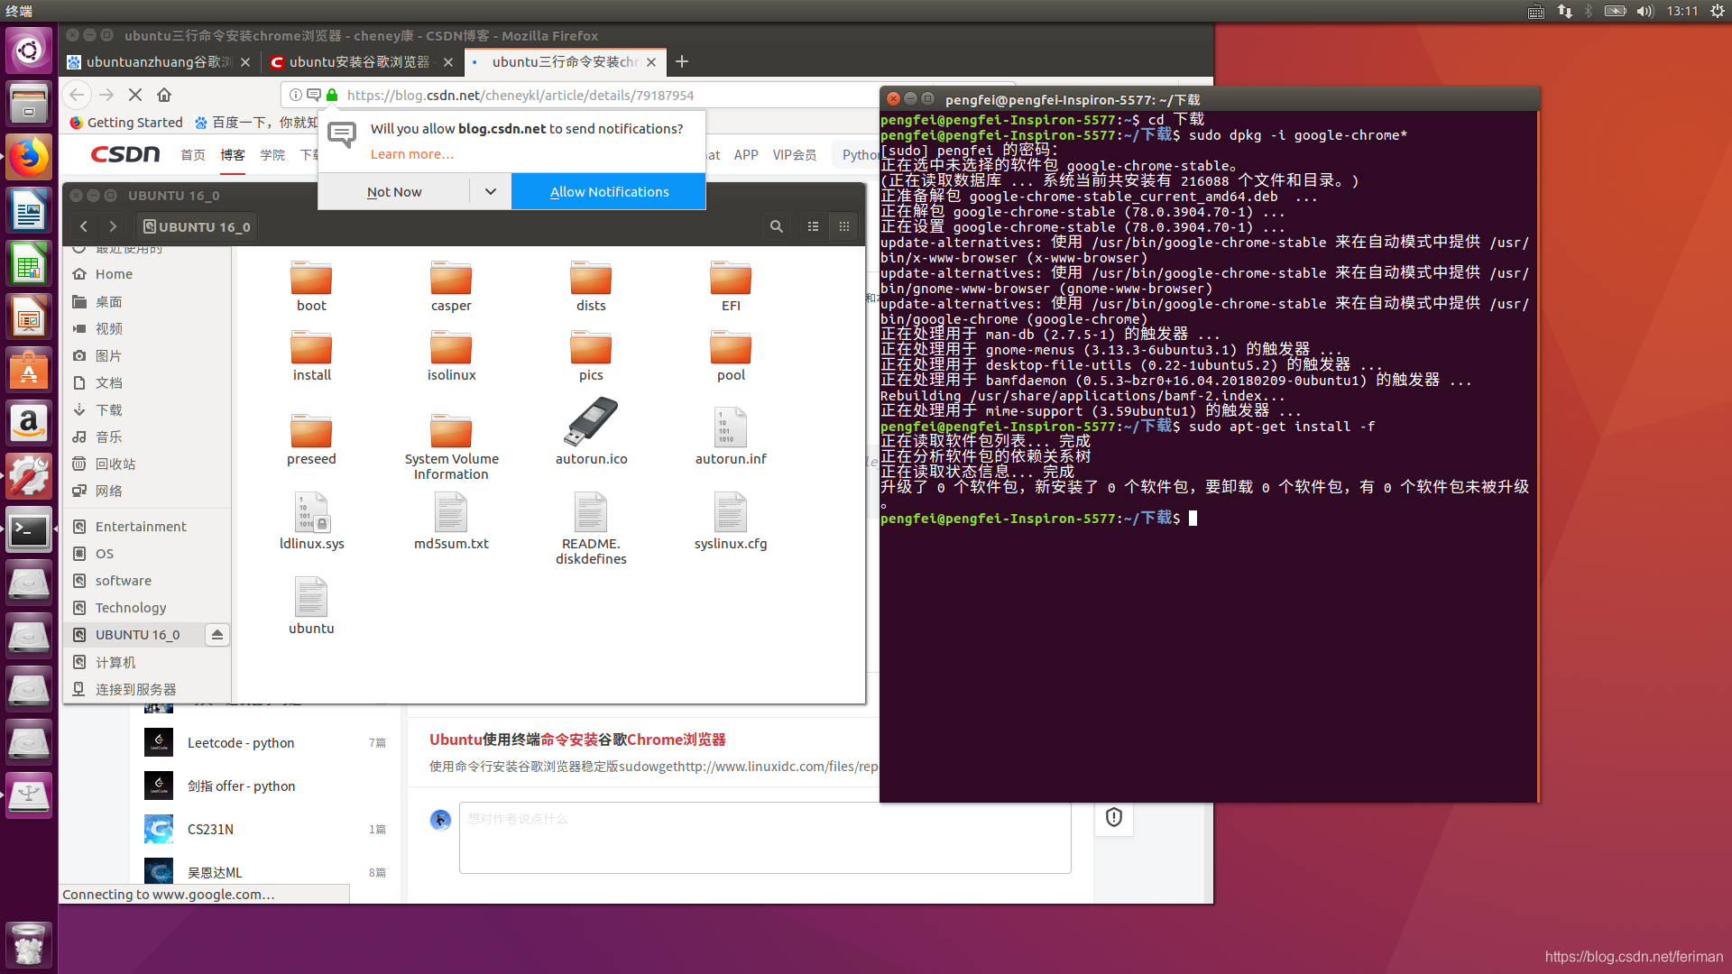The width and height of the screenshot is (1732, 974).
Task: Click Not Now button
Action: click(x=394, y=191)
